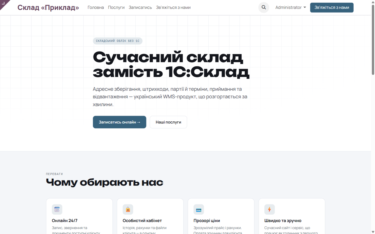Click the Сучасний склад замість 1С:Склад heading
The height and width of the screenshot is (234, 375).
171,65
